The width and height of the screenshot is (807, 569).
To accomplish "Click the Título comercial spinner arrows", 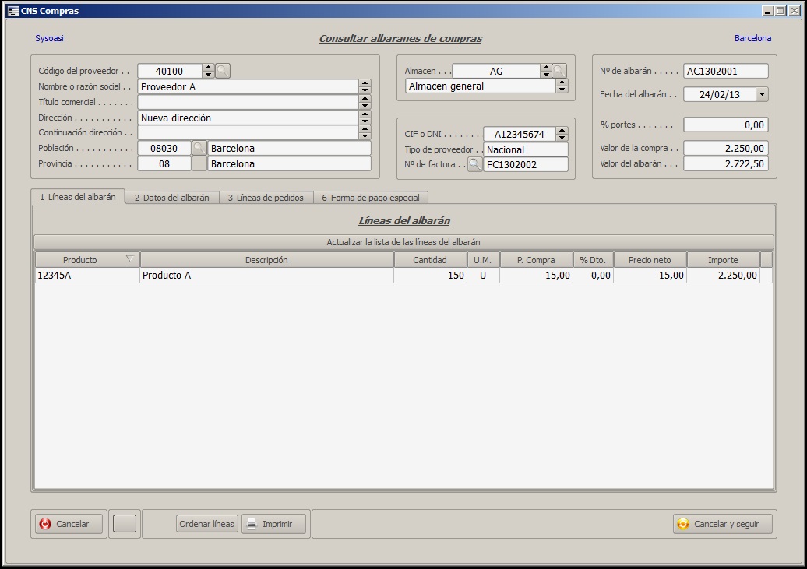I will [x=365, y=102].
